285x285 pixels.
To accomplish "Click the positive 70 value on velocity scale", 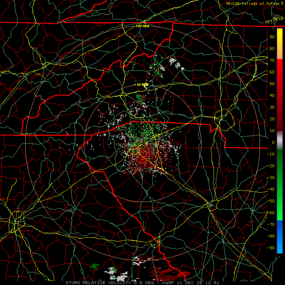I will tap(272, 60).
